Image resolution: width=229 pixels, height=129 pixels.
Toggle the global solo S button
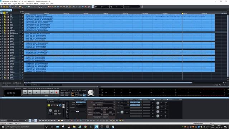(x=4, y=13)
